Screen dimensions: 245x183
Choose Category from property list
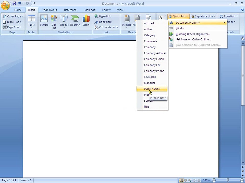pyautogui.click(x=152, y=35)
